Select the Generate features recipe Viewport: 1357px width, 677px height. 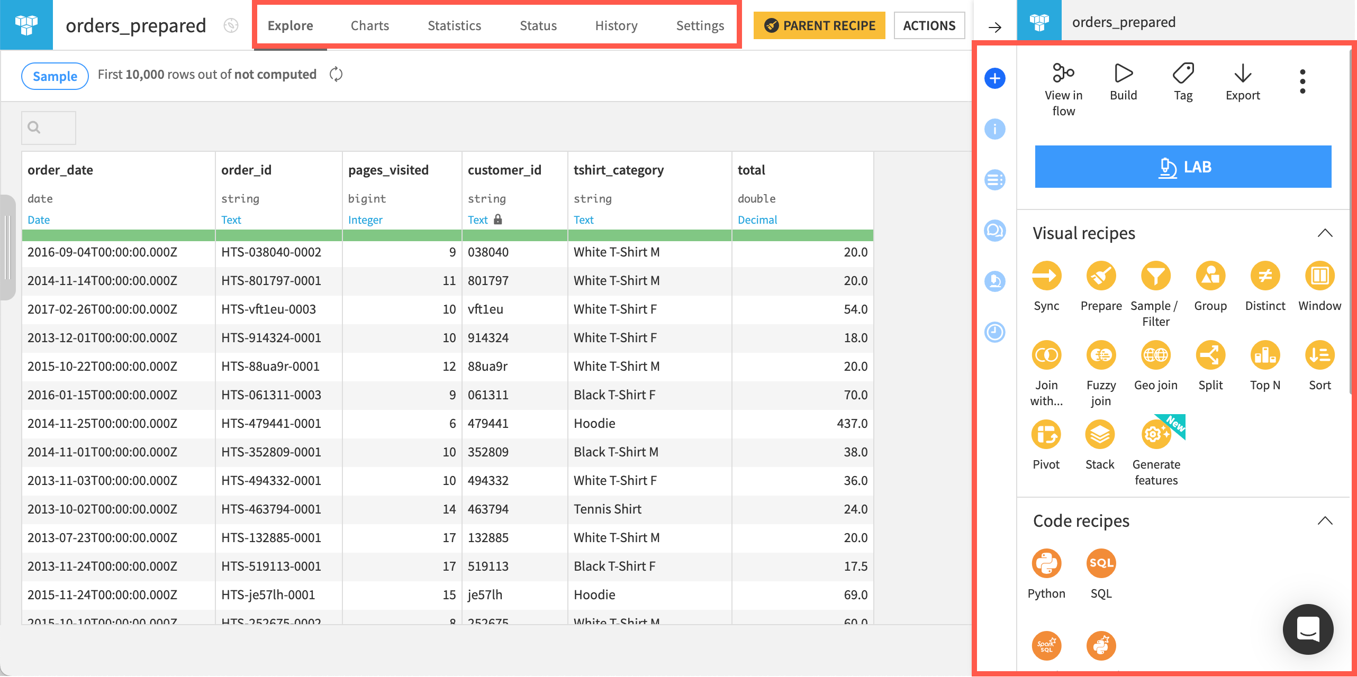[1156, 434]
